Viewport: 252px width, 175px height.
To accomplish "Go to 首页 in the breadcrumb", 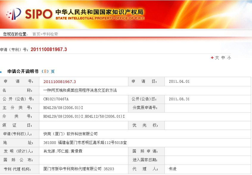I will tap(36, 34).
